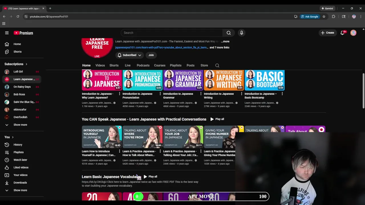Image resolution: width=365 pixels, height=205 pixels.
Task: Click the green APT MOVE progress slider
Action: tap(138, 196)
